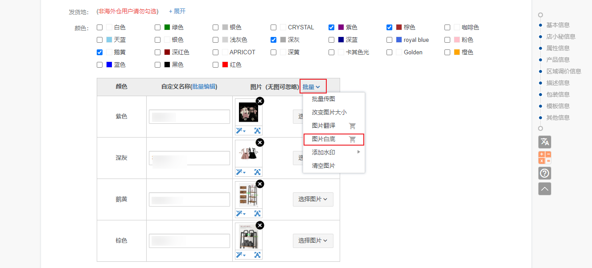Click the purple 紫色 color swatch

click(341, 27)
